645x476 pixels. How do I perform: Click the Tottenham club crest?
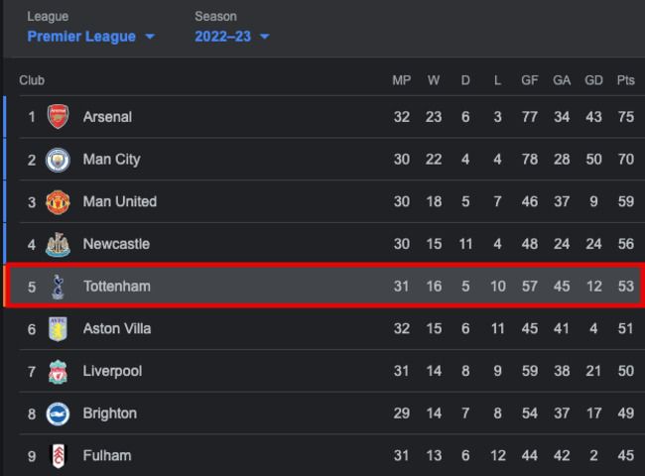(58, 287)
